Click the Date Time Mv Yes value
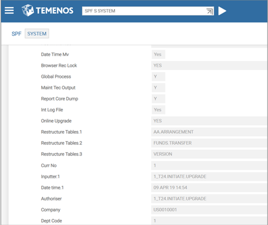 pos(158,55)
